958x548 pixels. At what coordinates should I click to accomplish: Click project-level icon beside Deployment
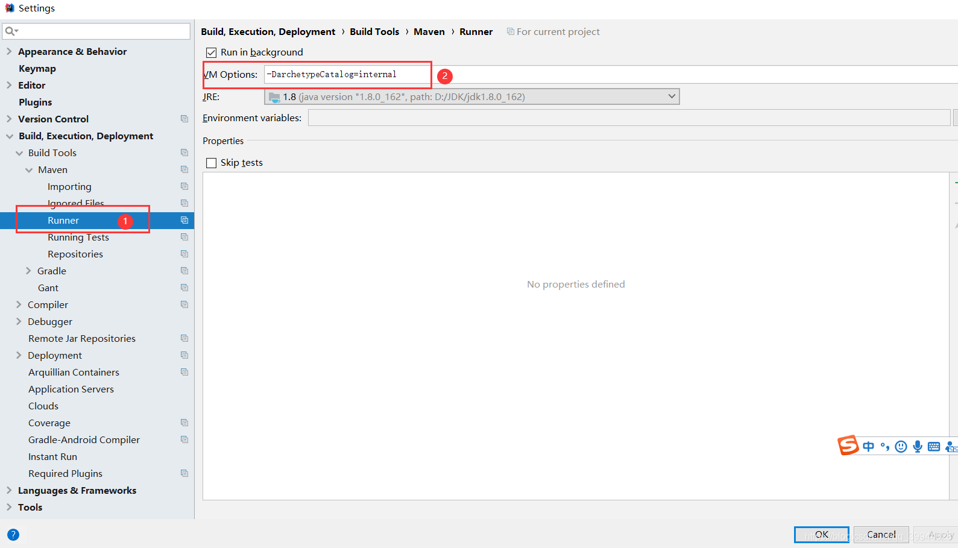(184, 355)
